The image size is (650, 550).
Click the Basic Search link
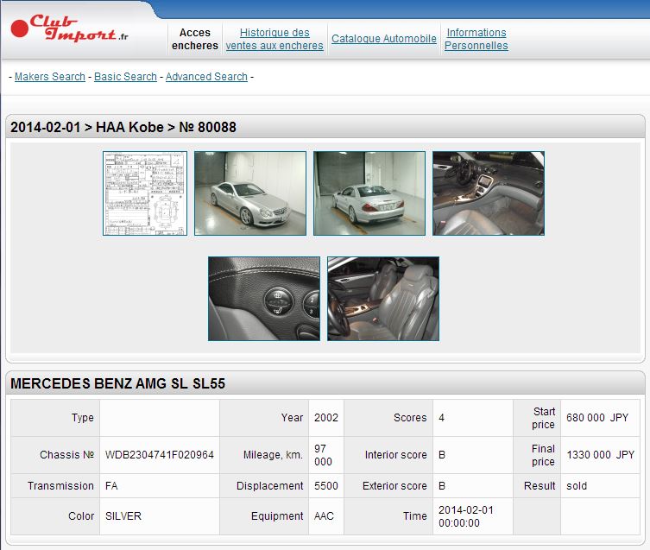[x=125, y=77]
